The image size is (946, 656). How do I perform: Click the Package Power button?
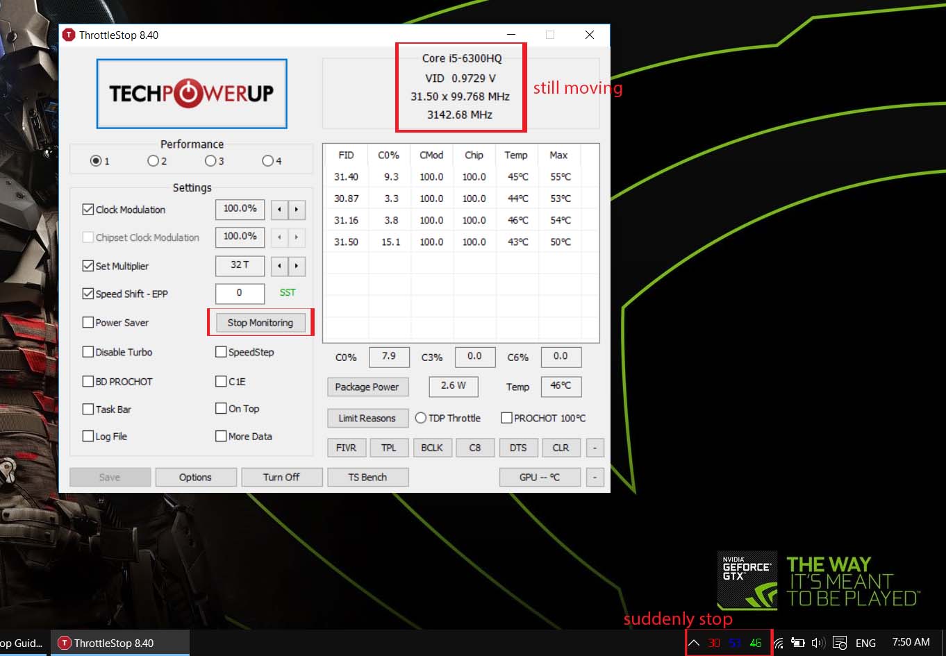pyautogui.click(x=367, y=387)
